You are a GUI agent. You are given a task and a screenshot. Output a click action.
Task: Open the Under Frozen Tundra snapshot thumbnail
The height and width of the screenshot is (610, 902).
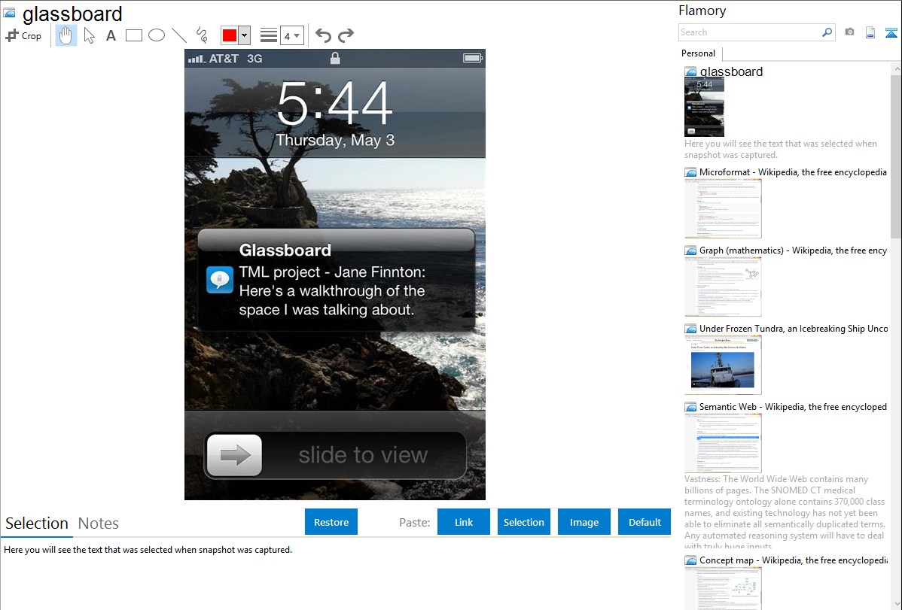point(723,365)
